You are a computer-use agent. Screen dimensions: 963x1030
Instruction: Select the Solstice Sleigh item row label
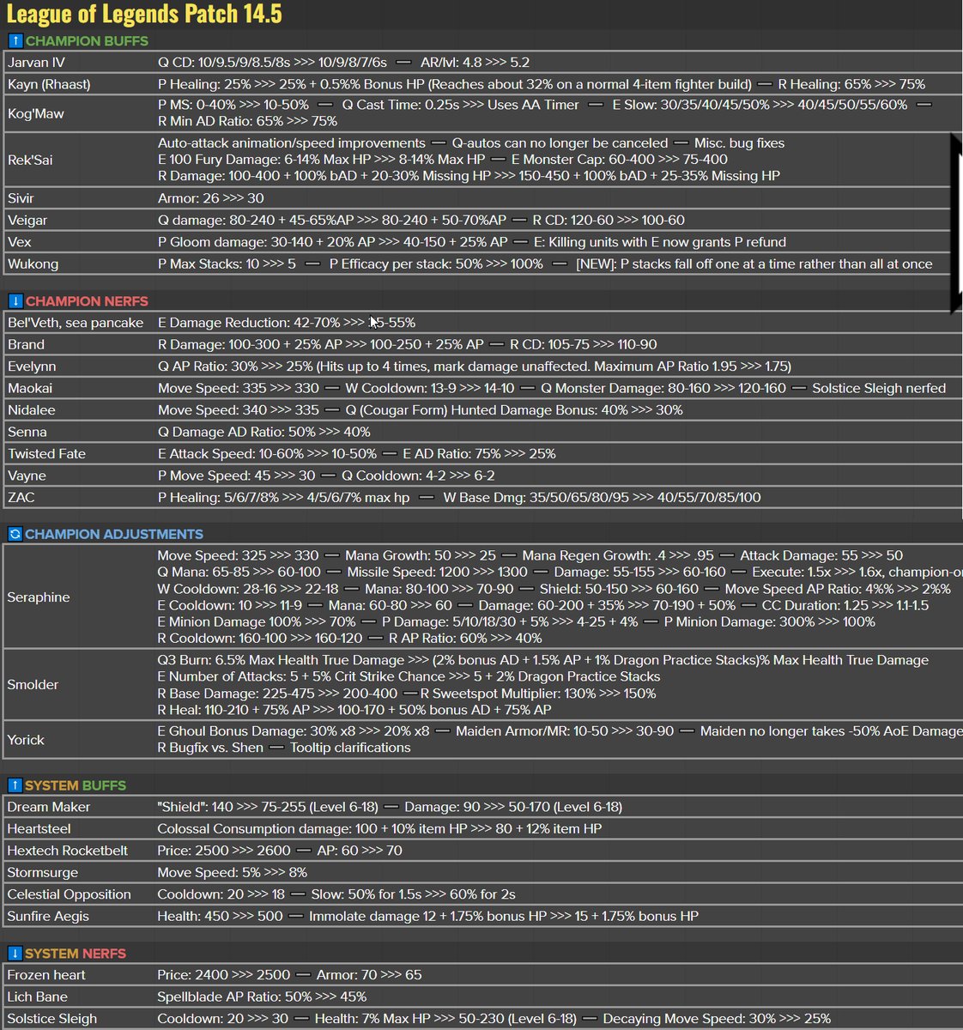[52, 1019]
